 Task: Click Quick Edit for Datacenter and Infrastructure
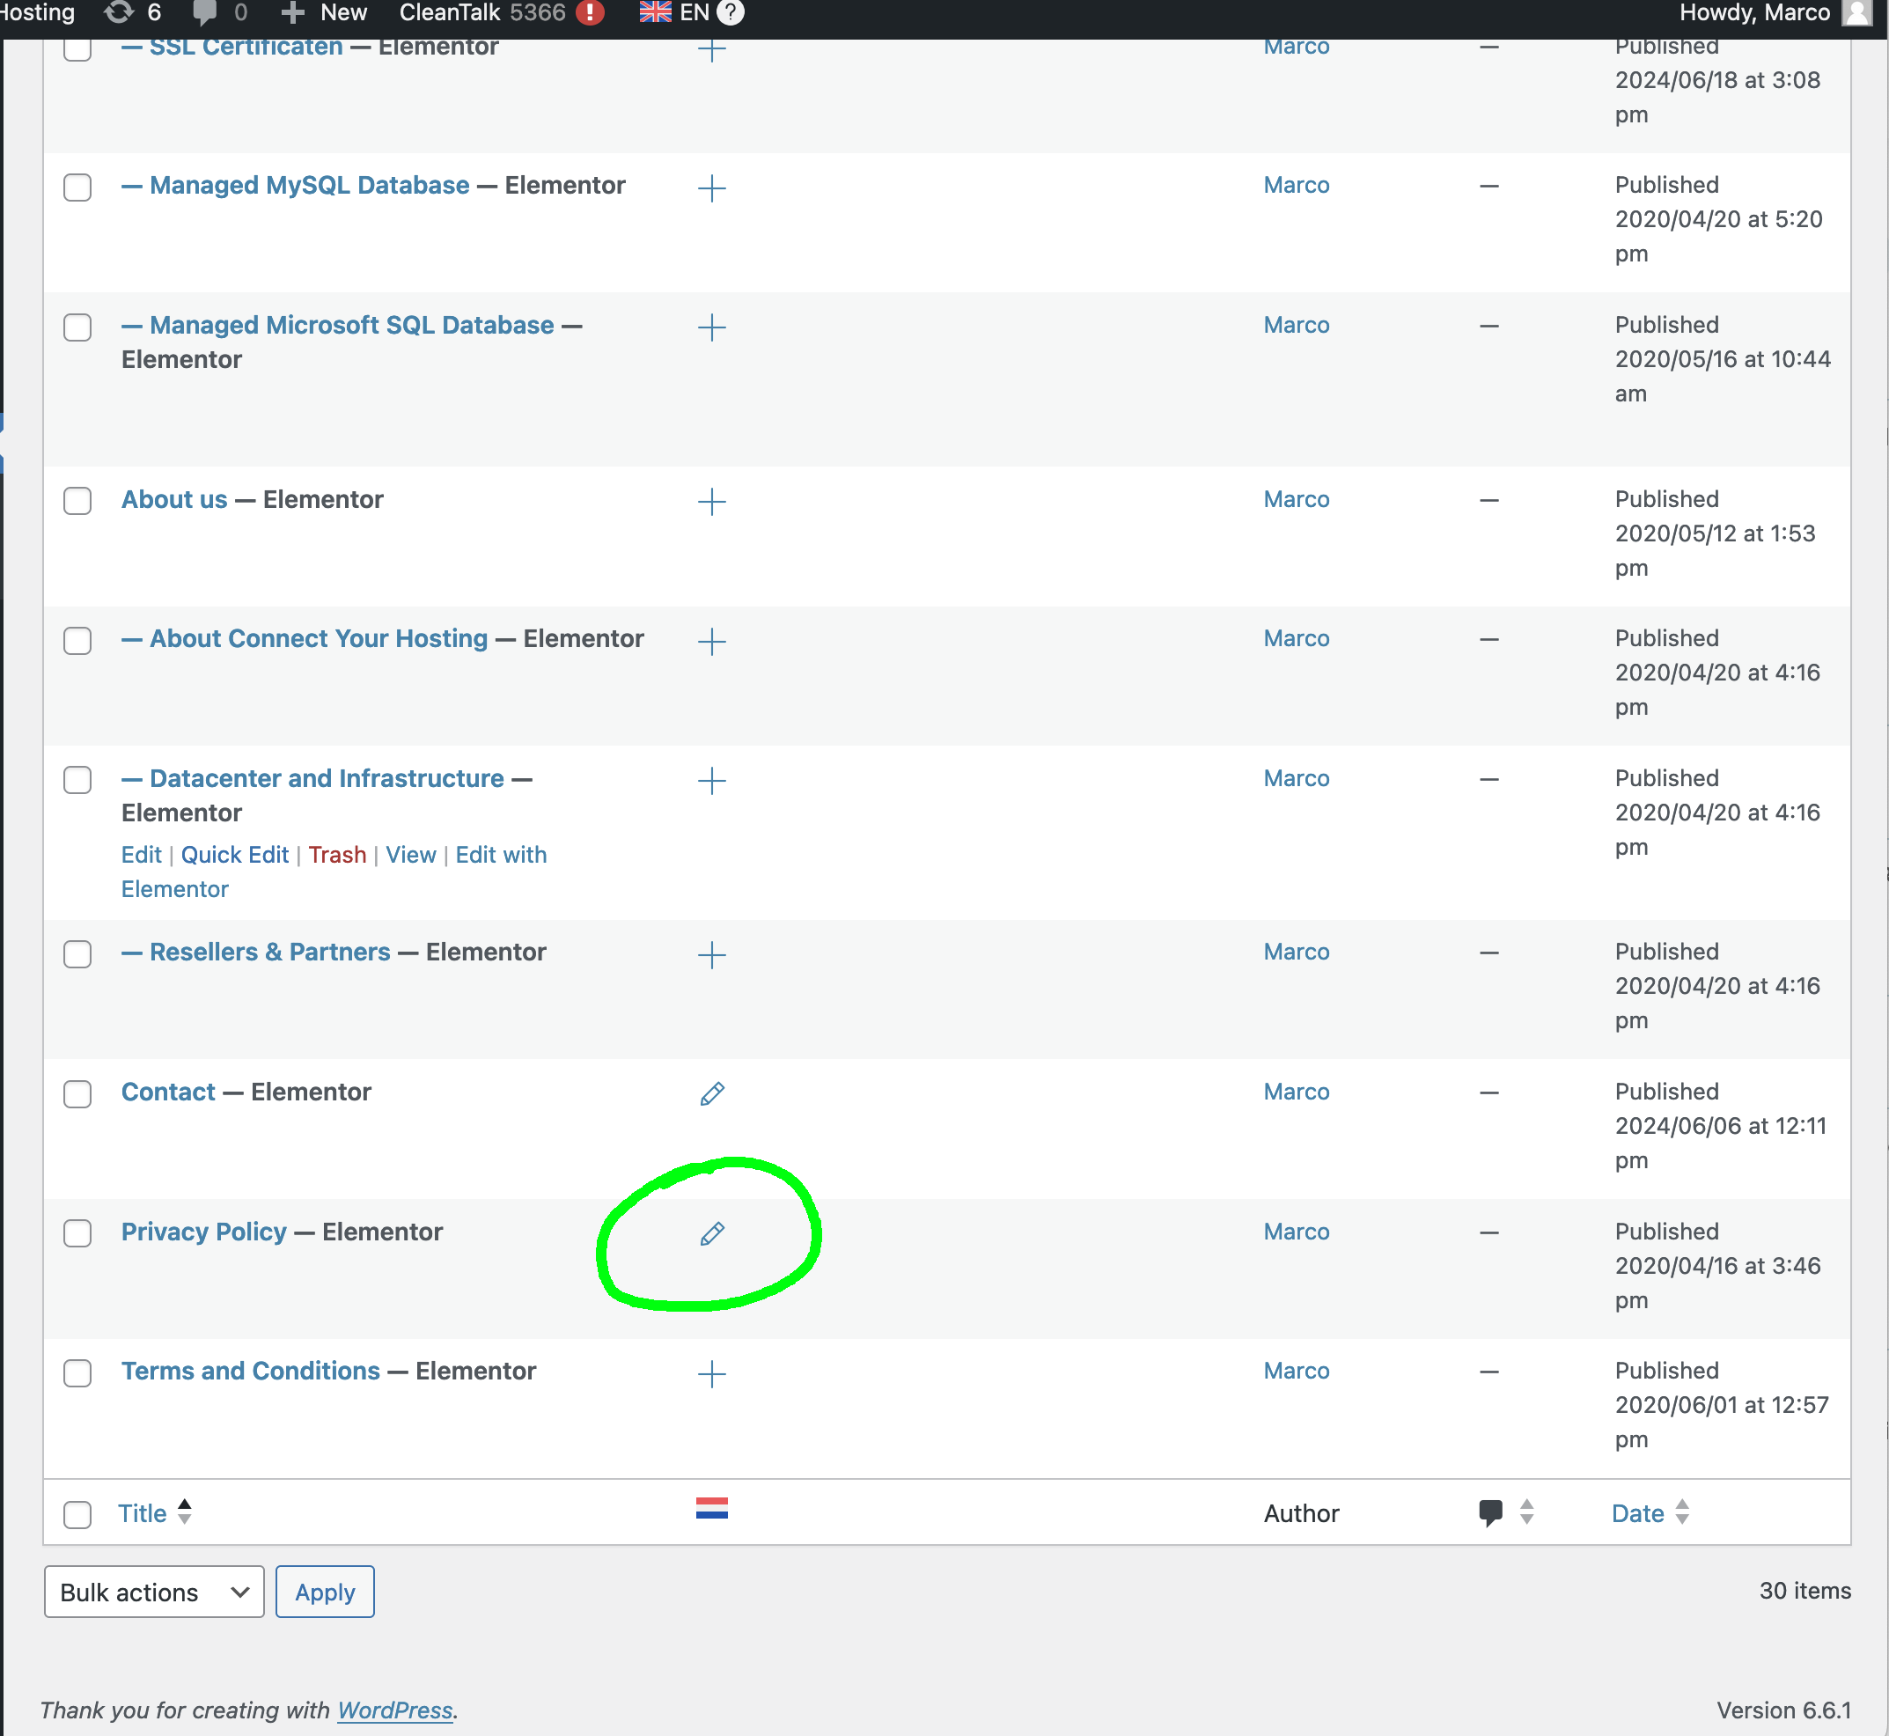coord(235,855)
